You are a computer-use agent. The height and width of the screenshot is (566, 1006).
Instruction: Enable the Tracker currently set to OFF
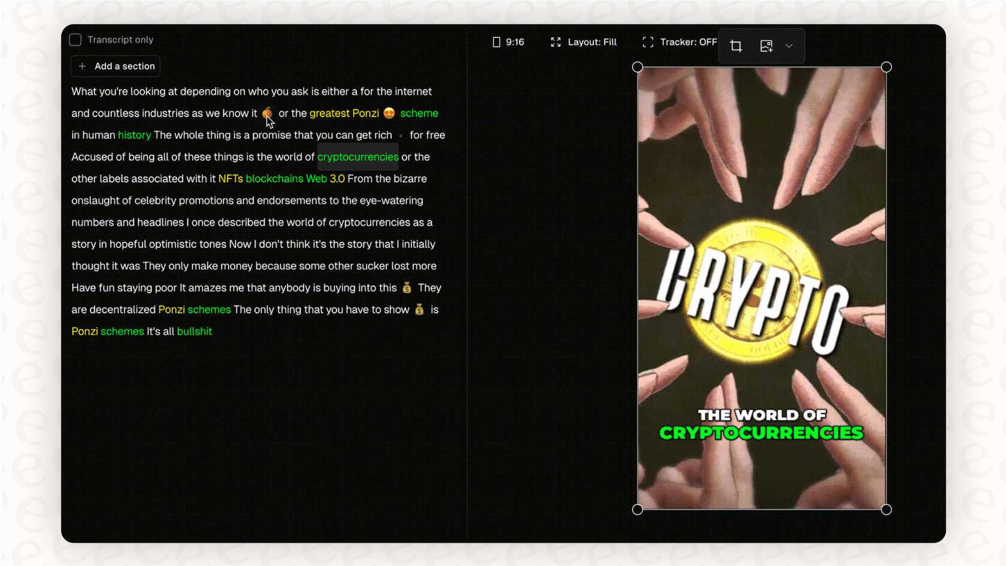tap(689, 42)
